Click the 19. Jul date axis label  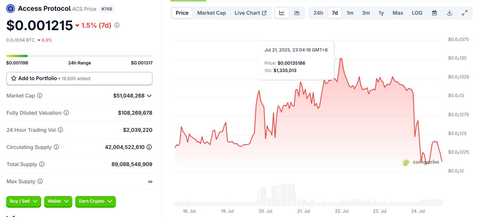pos(227,211)
